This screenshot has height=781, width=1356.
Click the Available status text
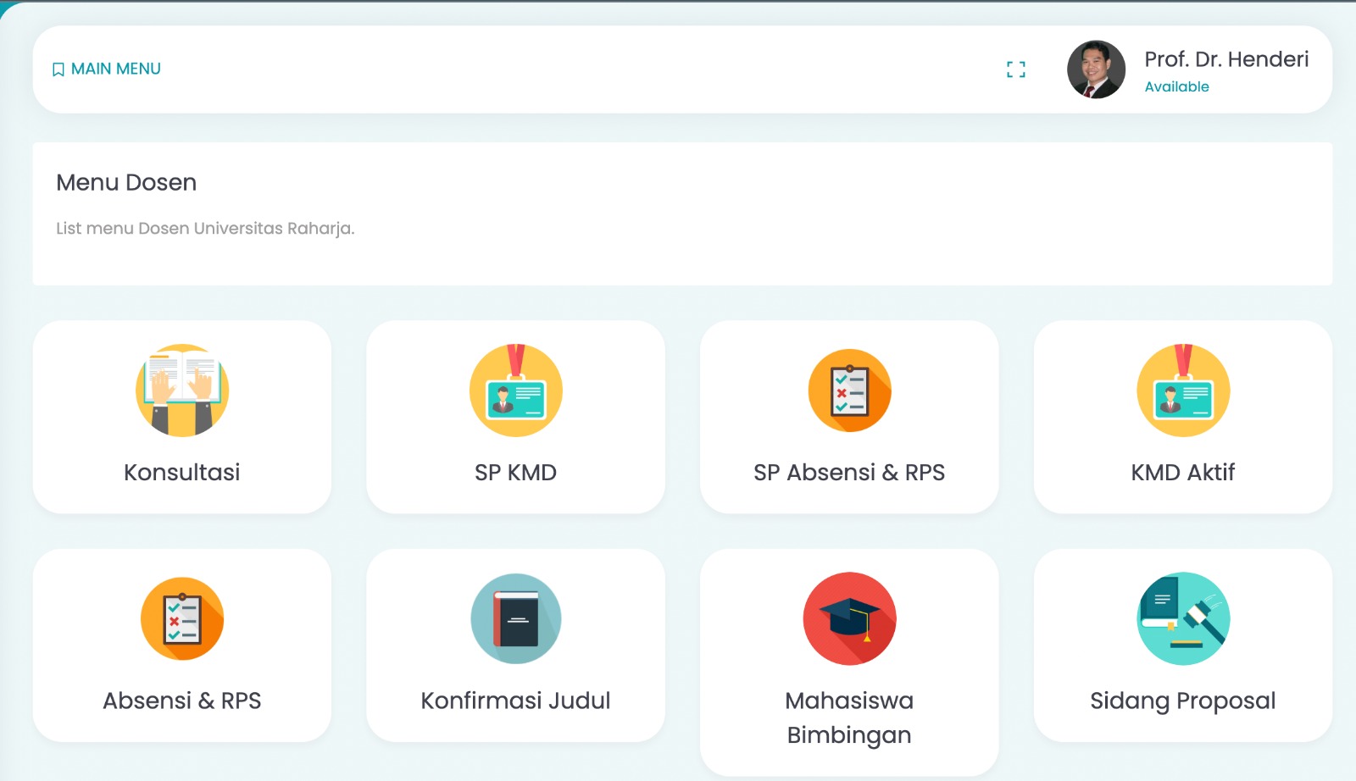tap(1176, 86)
